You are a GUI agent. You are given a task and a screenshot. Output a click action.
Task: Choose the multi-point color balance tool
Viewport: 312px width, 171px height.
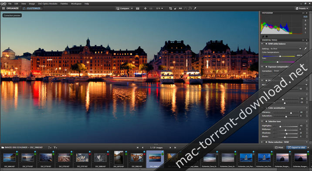[x=190, y=8]
